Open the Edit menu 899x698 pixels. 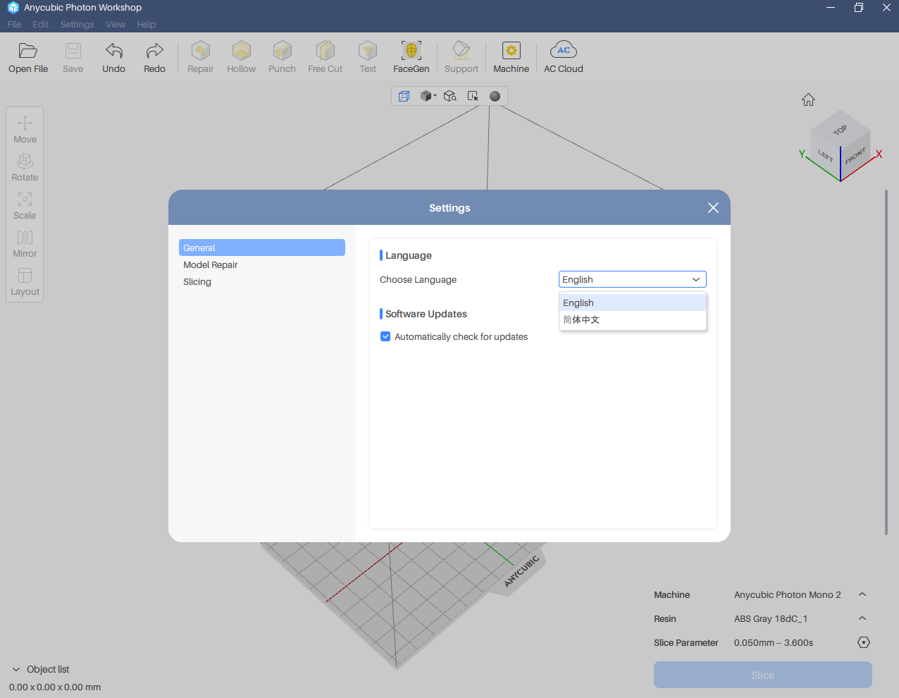click(41, 24)
